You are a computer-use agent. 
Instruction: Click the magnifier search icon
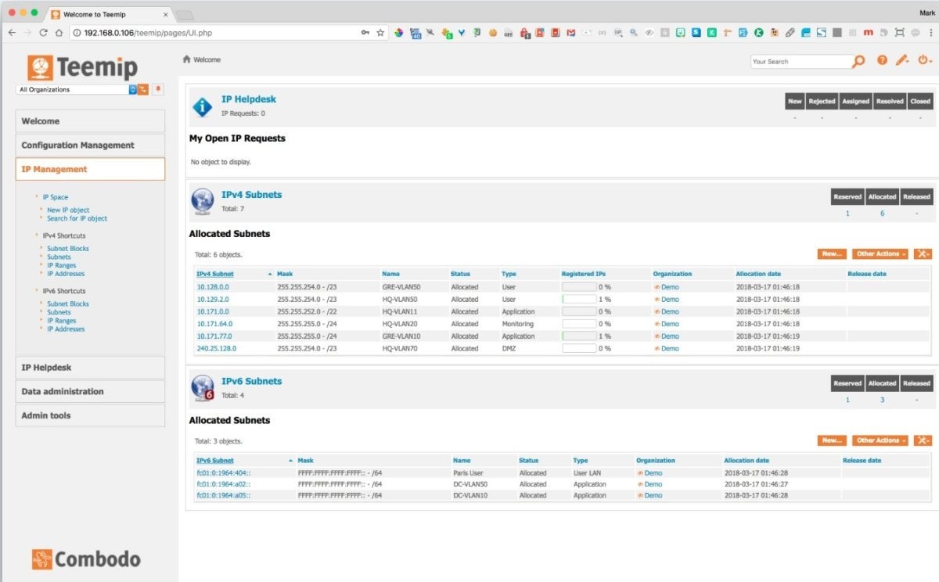[859, 61]
